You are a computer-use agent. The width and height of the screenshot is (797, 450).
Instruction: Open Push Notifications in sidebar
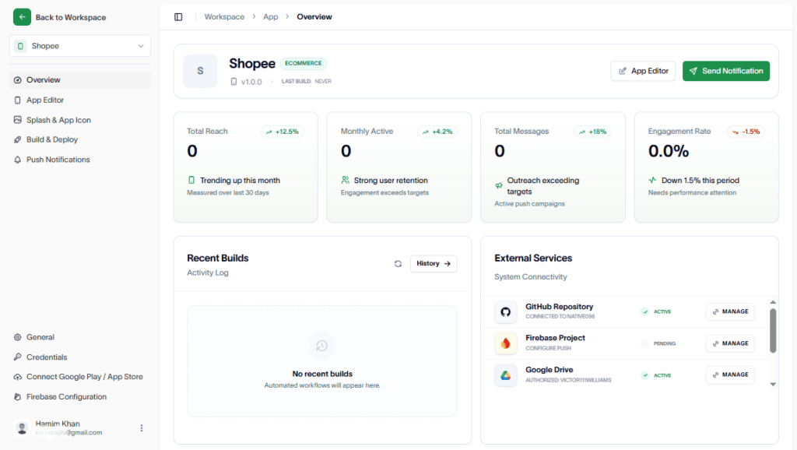80,160
